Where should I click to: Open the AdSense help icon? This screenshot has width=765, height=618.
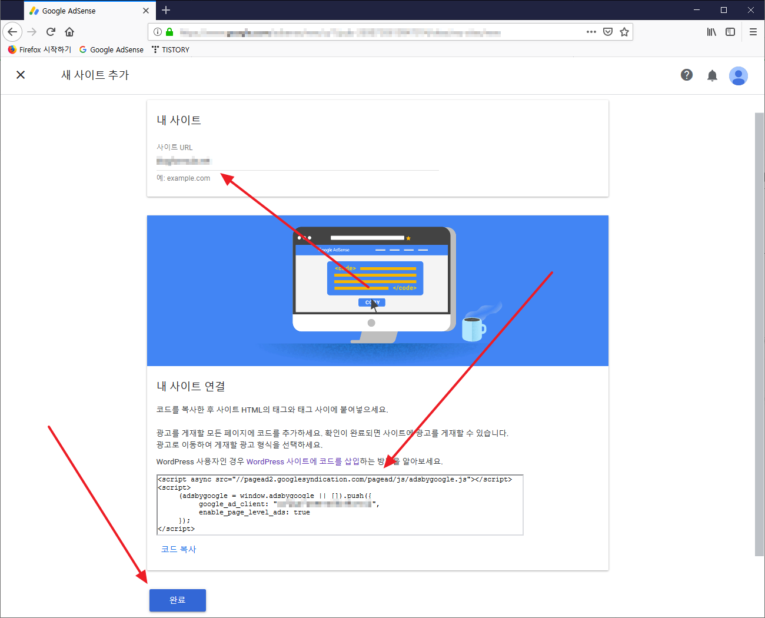(x=687, y=75)
